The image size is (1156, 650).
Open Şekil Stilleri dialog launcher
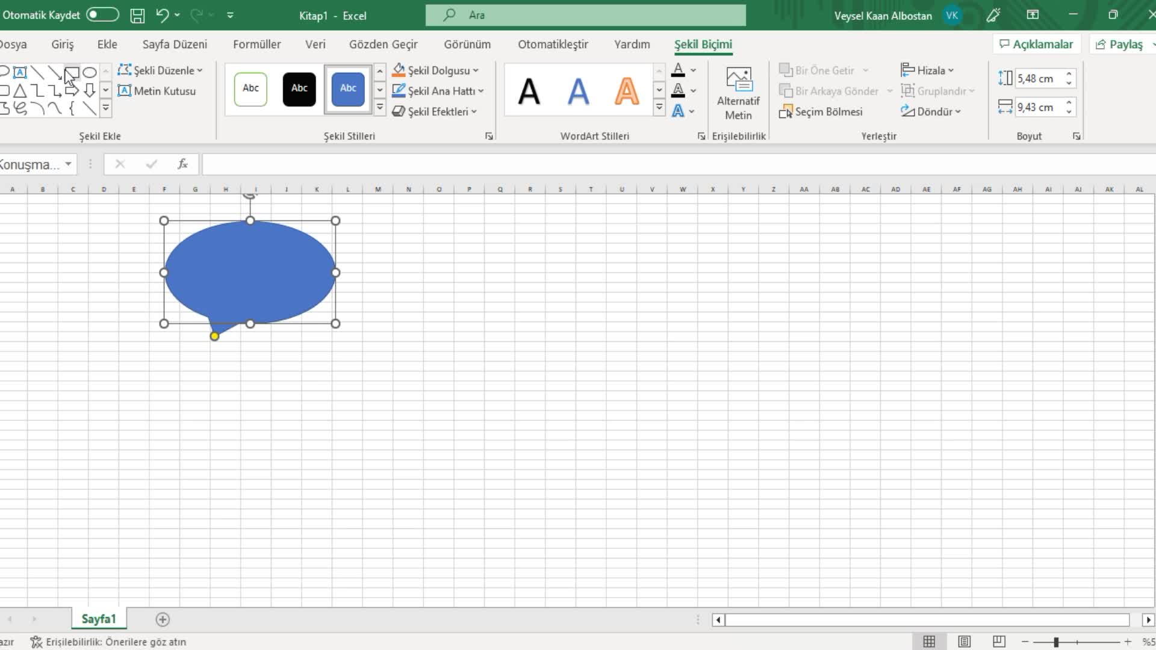(x=489, y=137)
